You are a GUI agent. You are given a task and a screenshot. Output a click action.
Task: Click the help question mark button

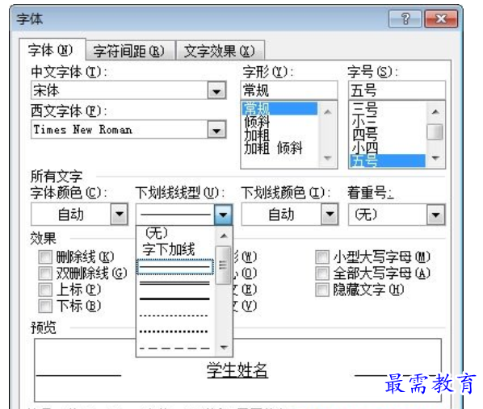coord(405,19)
